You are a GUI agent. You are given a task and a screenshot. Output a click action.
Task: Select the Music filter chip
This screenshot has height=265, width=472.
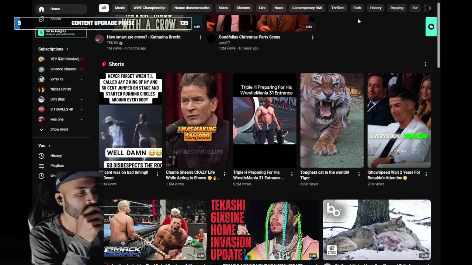coord(120,8)
